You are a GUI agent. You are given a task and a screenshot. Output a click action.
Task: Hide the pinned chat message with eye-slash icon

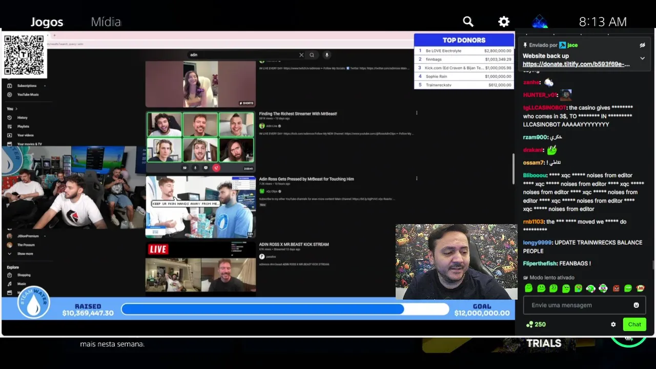pyautogui.click(x=642, y=45)
